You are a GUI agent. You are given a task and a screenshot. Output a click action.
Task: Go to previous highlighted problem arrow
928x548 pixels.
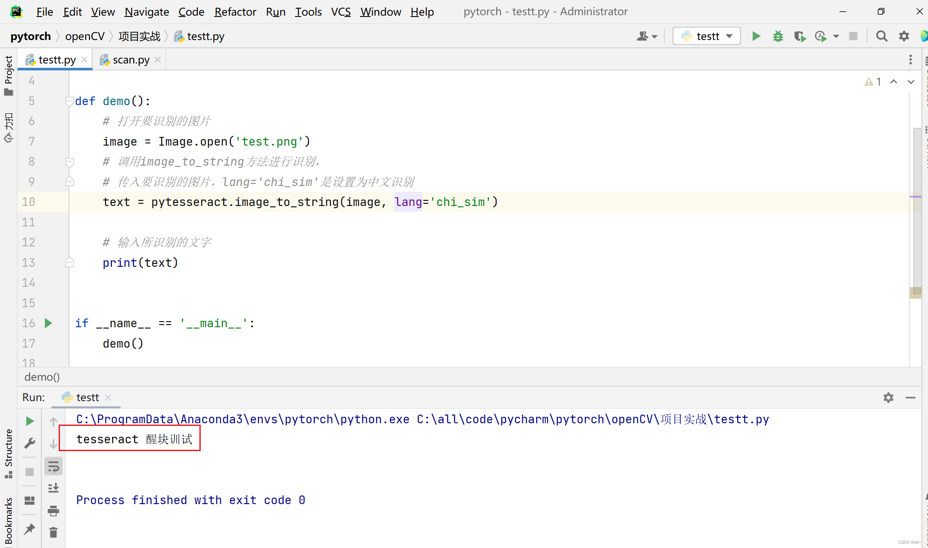[x=894, y=82]
